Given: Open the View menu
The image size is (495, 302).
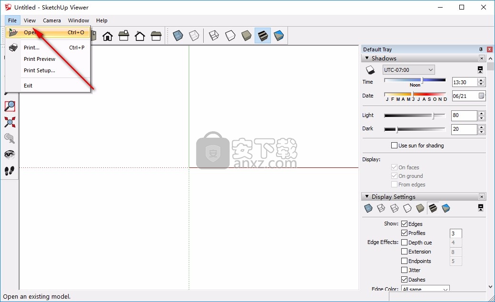Looking at the screenshot, I should coord(30,20).
